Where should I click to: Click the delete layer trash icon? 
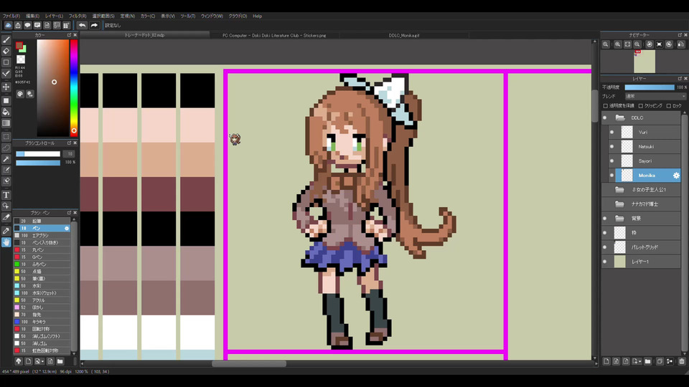(682, 361)
